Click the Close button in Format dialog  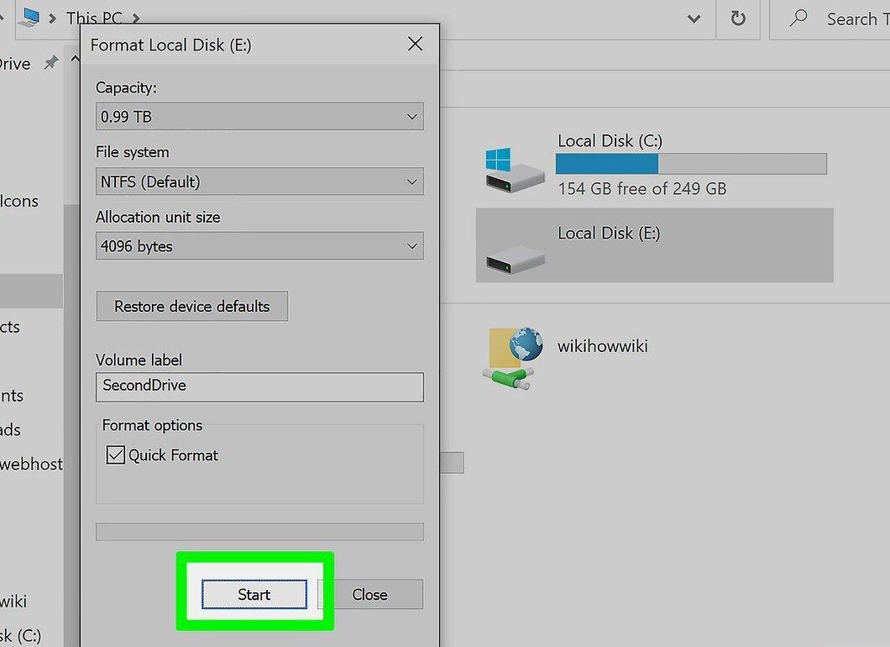point(370,594)
